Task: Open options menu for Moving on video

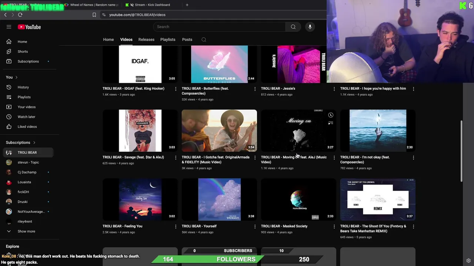Action: tap(334, 157)
